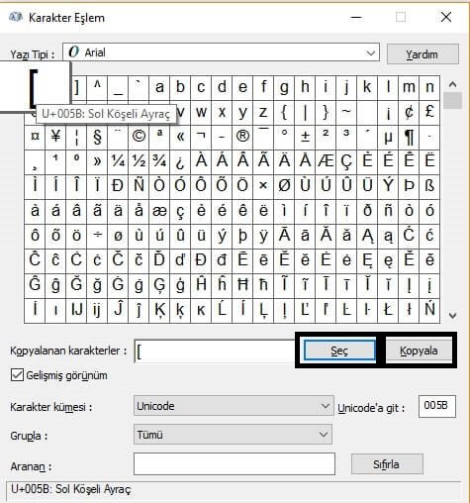Screen dimensions: 470x503
Task: Minimize the Karakter Eşlem window
Action: pyautogui.click(x=356, y=17)
